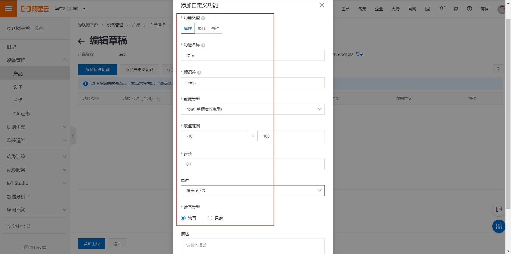Launch CloudShell from the console icon
511x254 pixels.
point(427,9)
